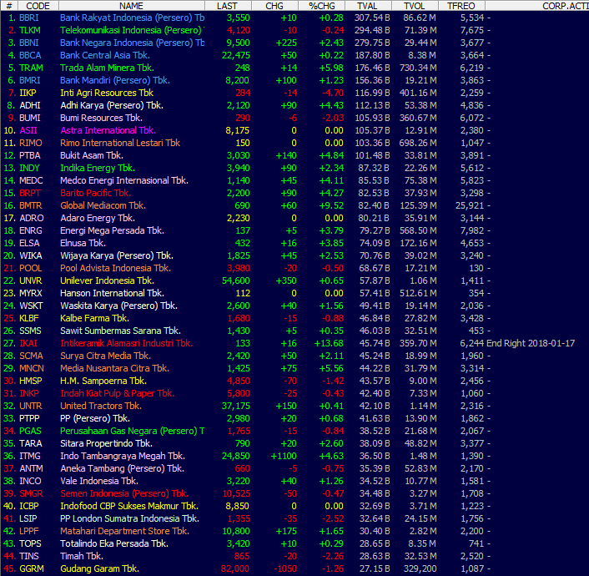Screen dimensions: 589x576
Task: Click Indofood CBP Sukses Makmur Tbk. name
Action: click(x=129, y=506)
